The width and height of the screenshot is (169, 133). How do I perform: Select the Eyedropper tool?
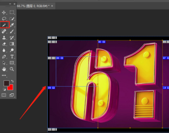coord(12,25)
